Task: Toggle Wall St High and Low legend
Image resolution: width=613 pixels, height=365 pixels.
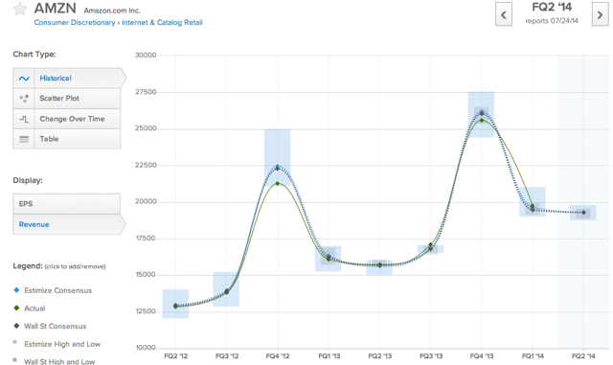Action: (59, 361)
